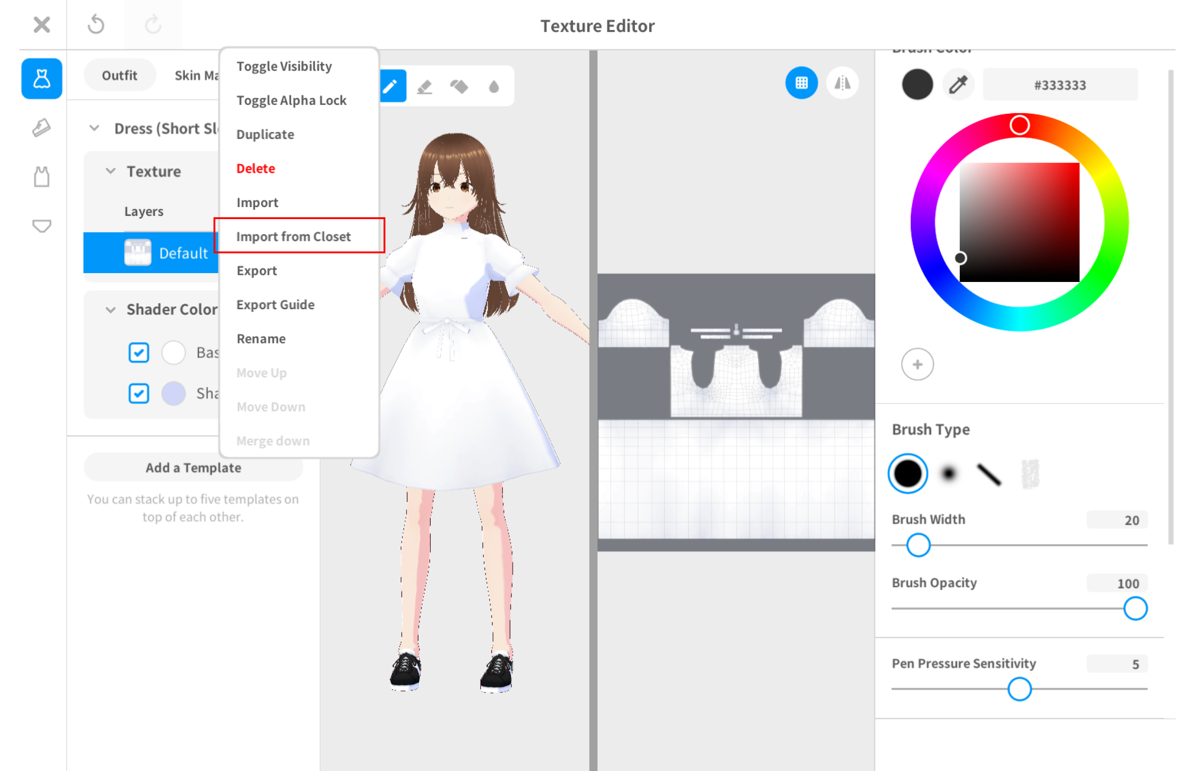Edit the Pen Pressure Sensitivity value 5
Image resolution: width=1195 pixels, height=771 pixels.
point(1116,664)
